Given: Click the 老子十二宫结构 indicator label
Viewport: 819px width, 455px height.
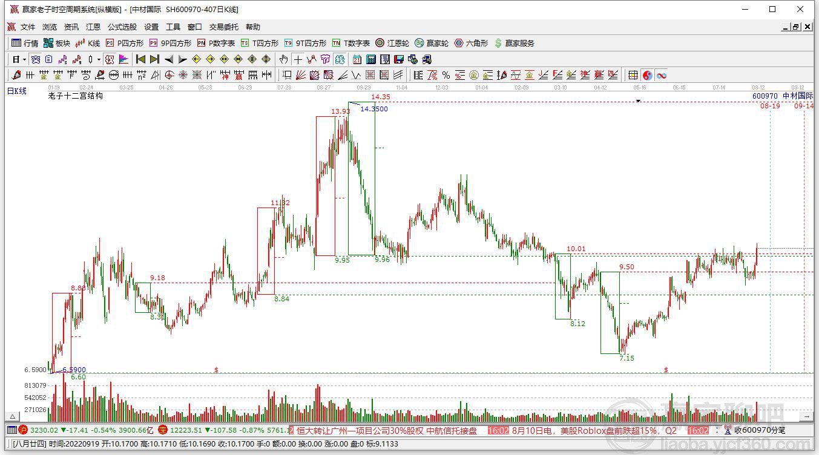Looking at the screenshot, I should pos(75,96).
